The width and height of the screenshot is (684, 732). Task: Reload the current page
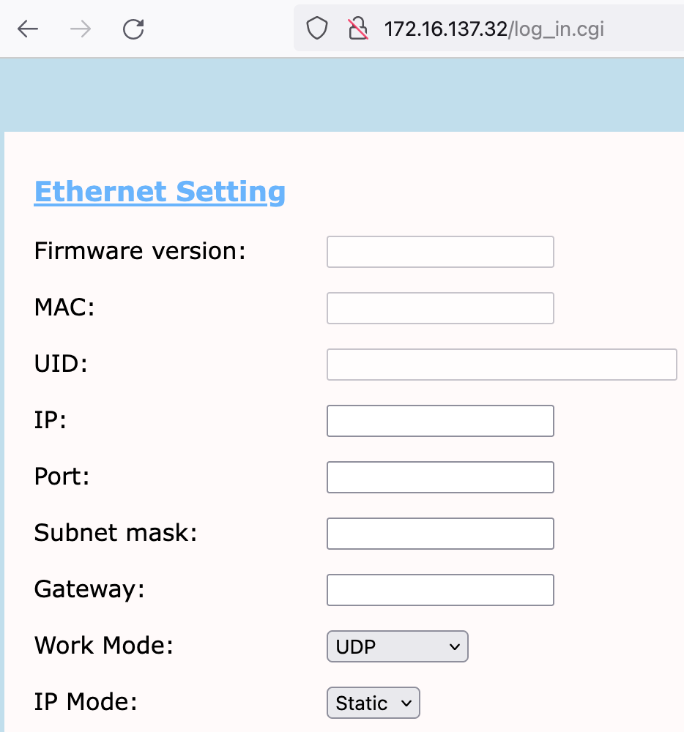coord(133,29)
